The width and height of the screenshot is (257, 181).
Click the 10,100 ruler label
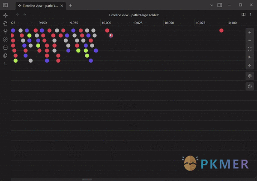click(232, 23)
